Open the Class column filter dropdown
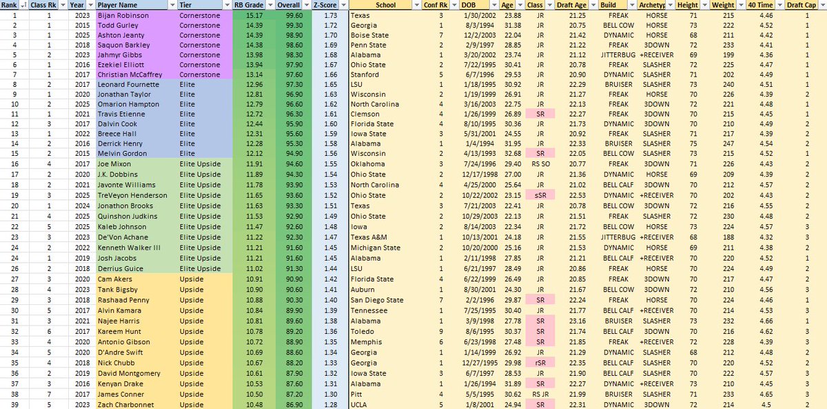This screenshot has width=827, height=409. (549, 5)
